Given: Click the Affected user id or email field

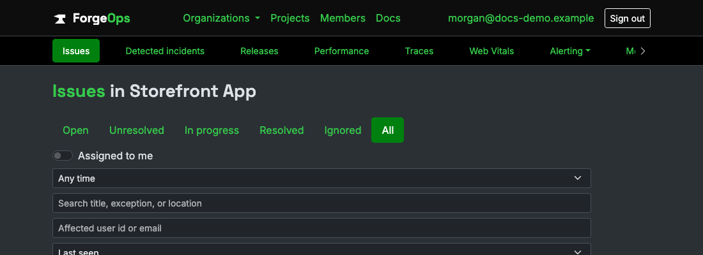Looking at the screenshot, I should coord(321,228).
